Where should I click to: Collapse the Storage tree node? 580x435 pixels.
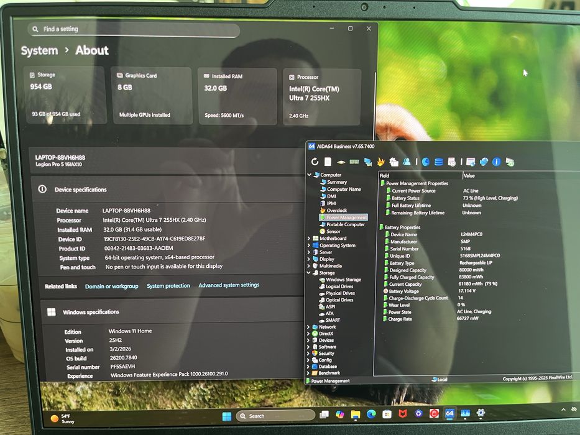309,273
